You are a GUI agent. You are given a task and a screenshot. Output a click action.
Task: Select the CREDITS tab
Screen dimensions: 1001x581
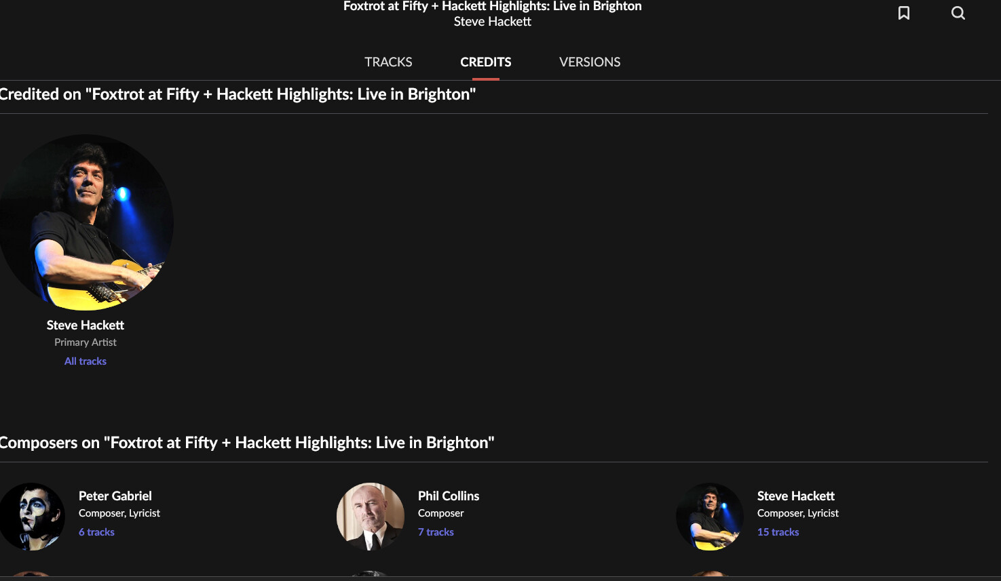click(486, 62)
